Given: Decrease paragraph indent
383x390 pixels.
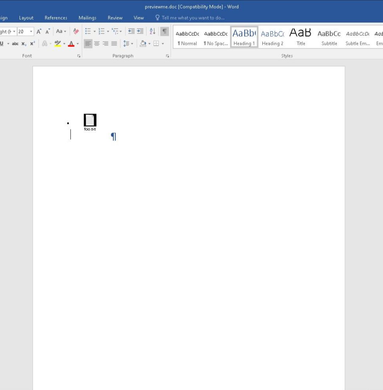Looking at the screenshot, I should [131, 31].
